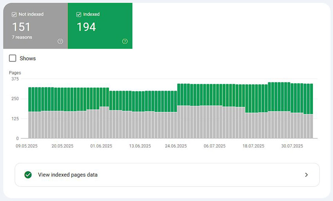Click the 375 y-axis value
333x201 pixels.
pos(15,79)
